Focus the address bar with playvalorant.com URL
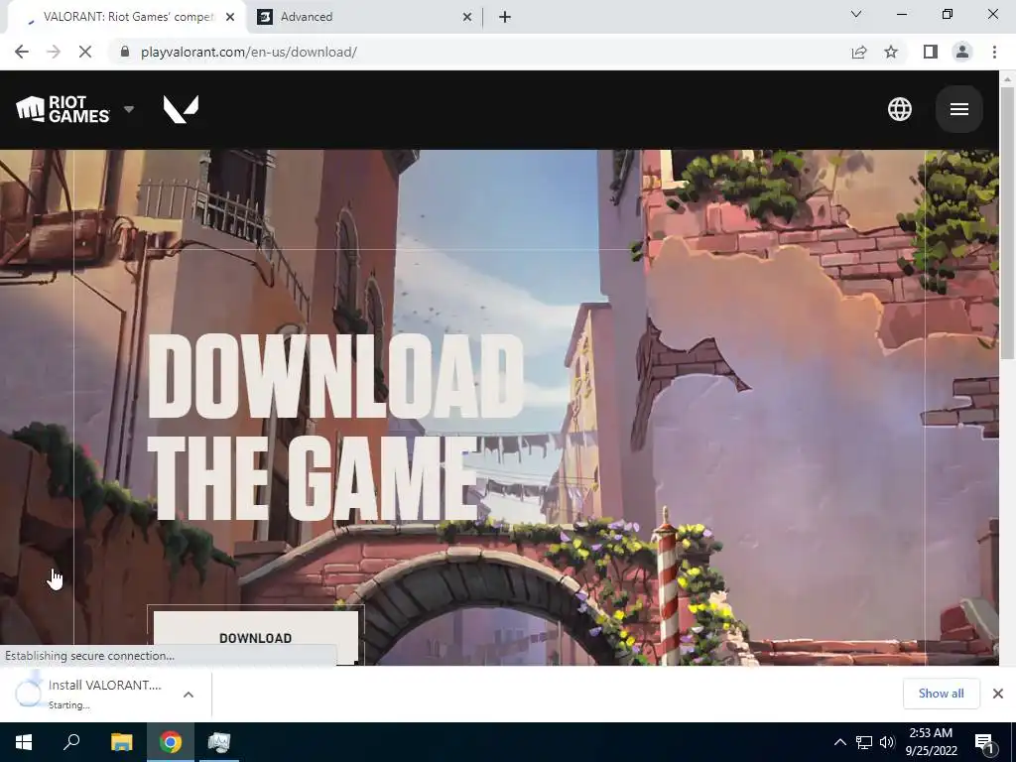 tap(479, 52)
